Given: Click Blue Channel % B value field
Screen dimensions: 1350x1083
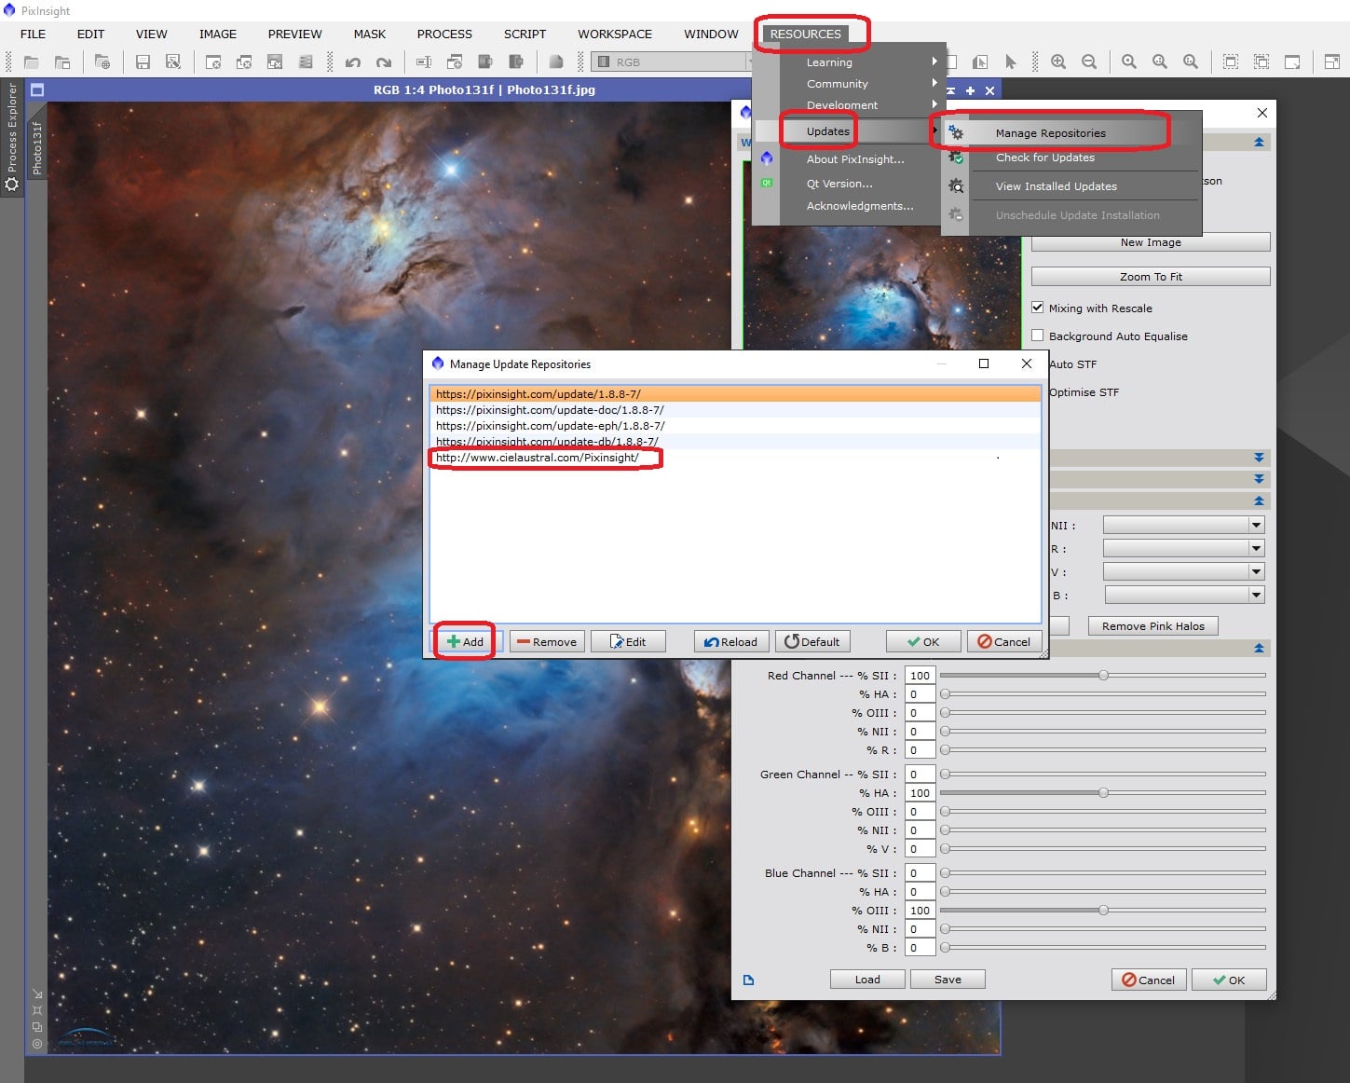Looking at the screenshot, I should [x=920, y=948].
